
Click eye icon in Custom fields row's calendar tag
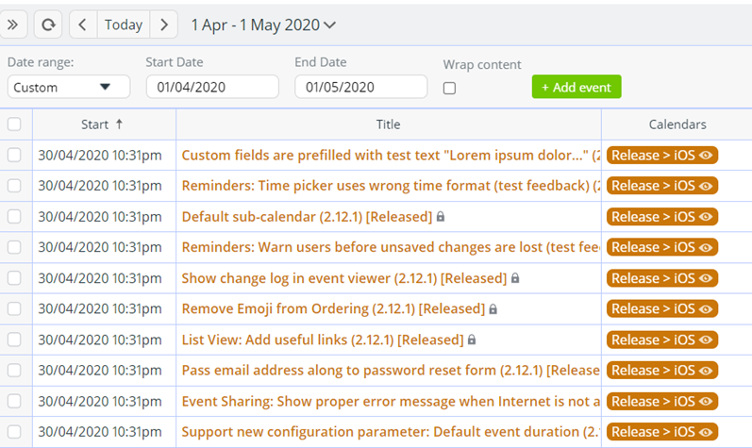(706, 156)
